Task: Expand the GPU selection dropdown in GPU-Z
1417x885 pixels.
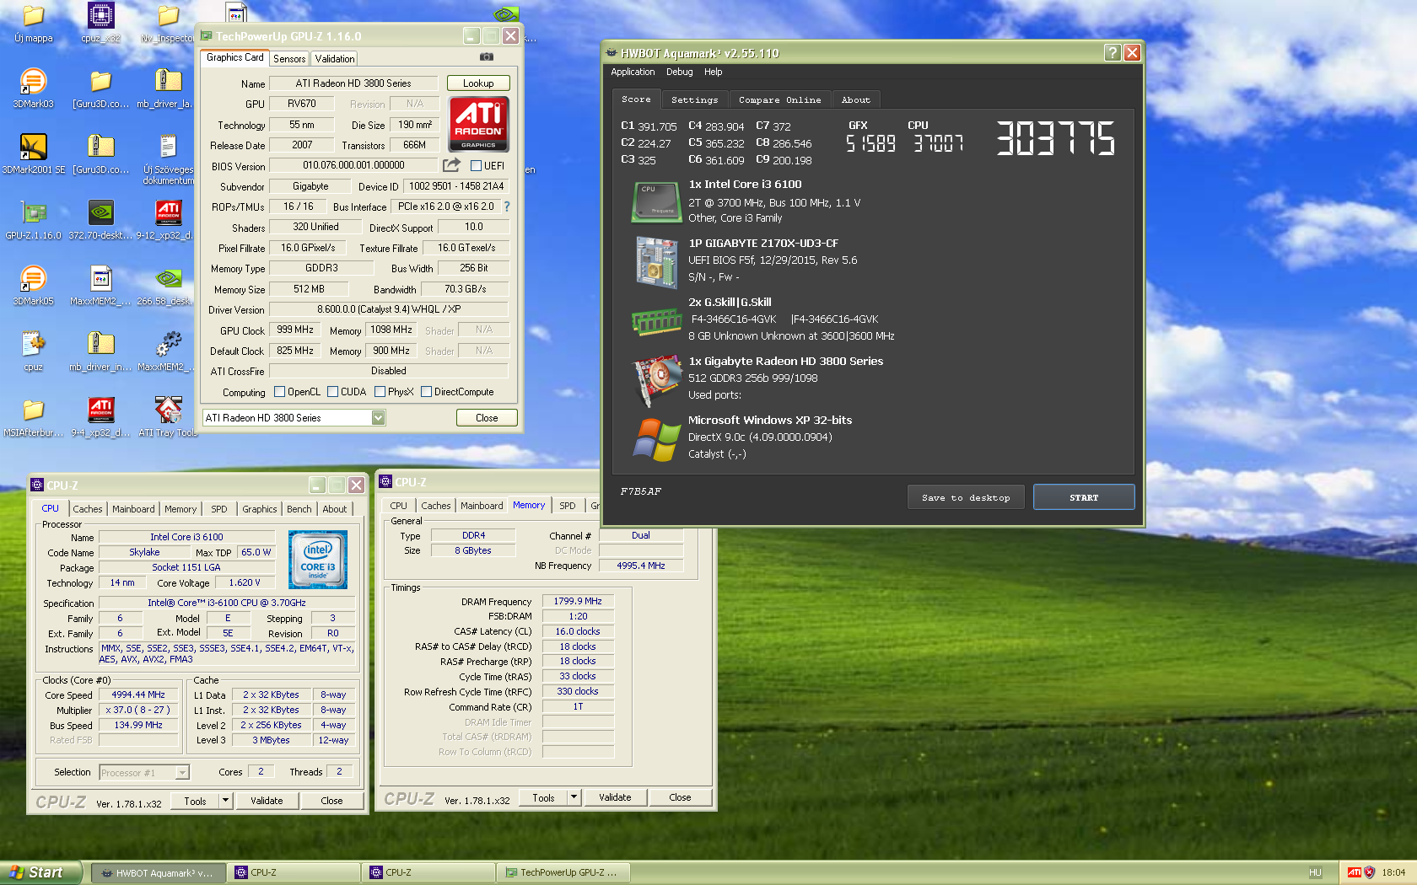Action: coord(378,418)
